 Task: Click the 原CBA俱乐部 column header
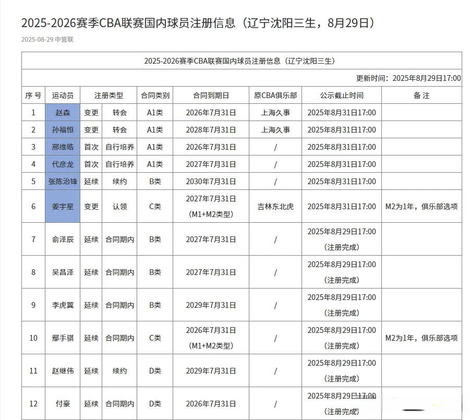[275, 95]
